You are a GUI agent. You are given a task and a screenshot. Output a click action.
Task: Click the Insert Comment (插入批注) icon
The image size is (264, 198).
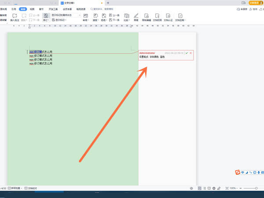(15, 16)
